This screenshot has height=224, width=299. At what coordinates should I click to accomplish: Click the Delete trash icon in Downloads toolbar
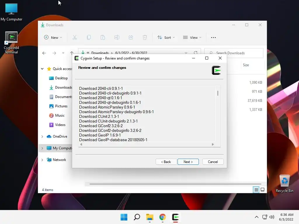point(145,38)
